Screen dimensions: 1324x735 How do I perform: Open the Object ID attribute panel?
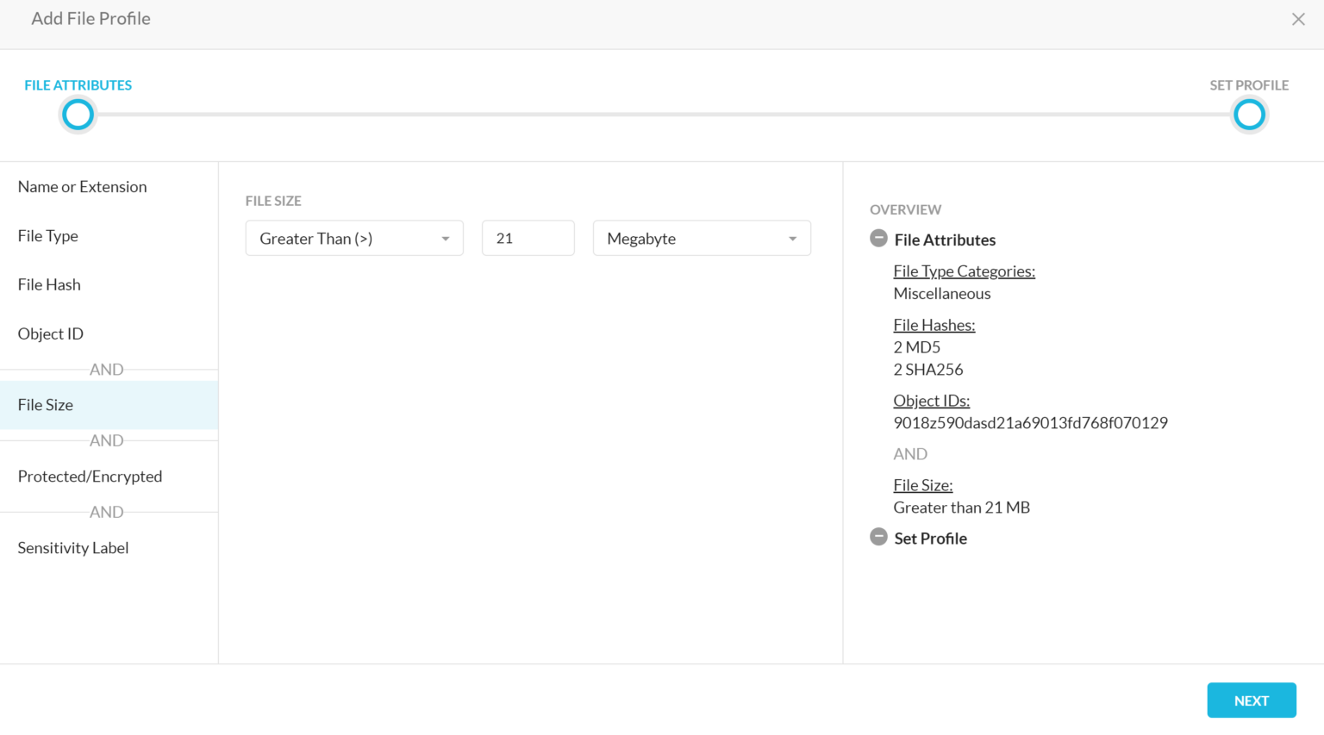pyautogui.click(x=50, y=333)
